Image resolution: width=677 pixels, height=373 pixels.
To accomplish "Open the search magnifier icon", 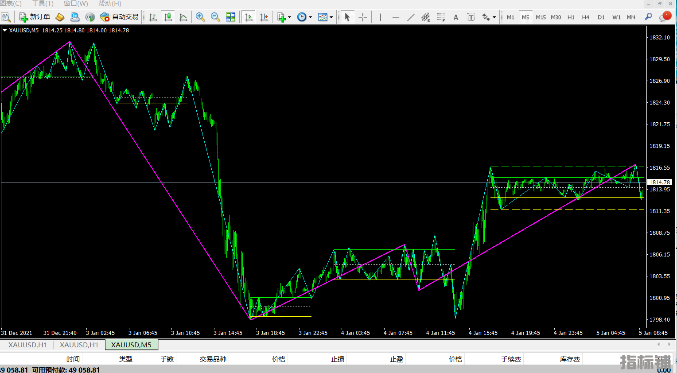I will 648,17.
